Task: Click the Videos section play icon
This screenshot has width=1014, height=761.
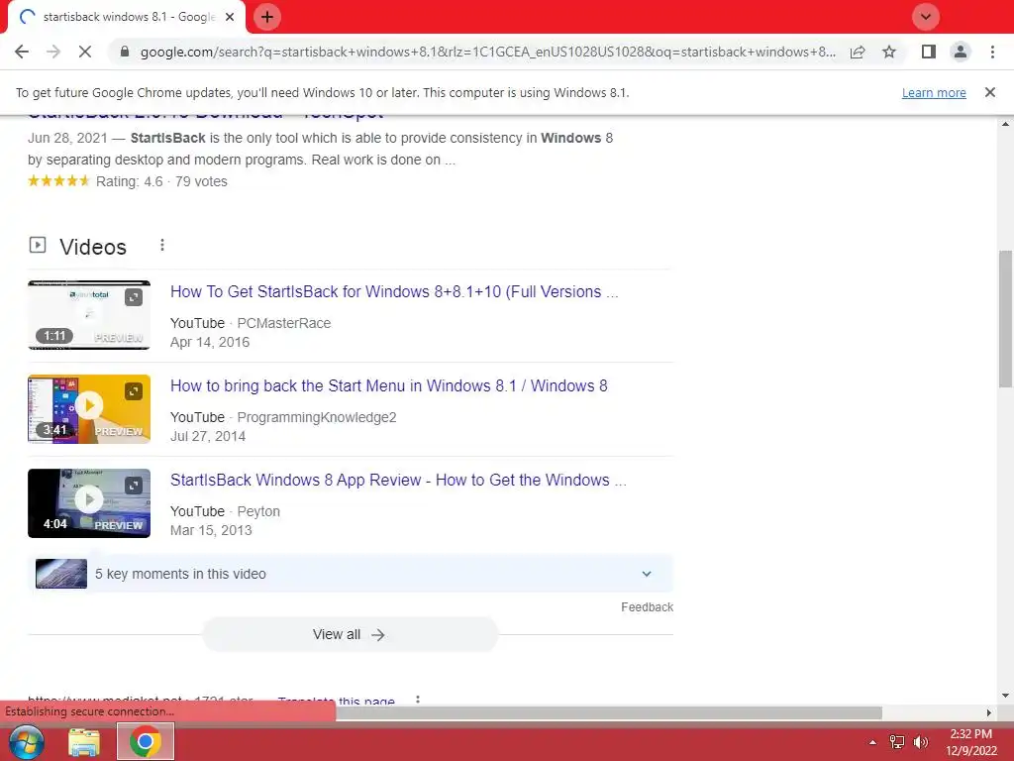Action: point(38,246)
